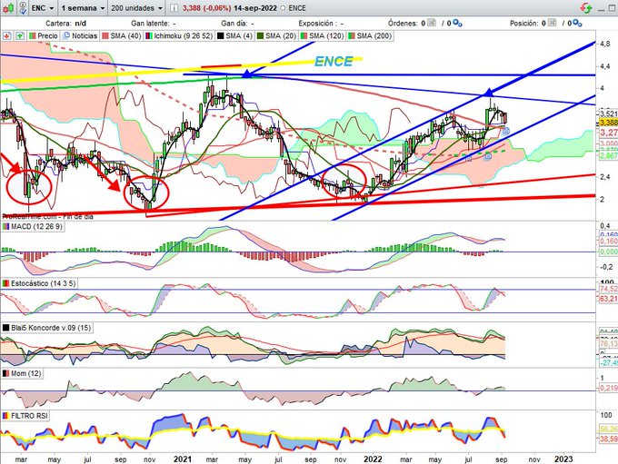This screenshot has width=618, height=464.
Task: Click the checkmark settings icon beside ENC
Action: 23,7
